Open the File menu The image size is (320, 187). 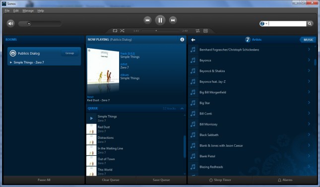7,10
